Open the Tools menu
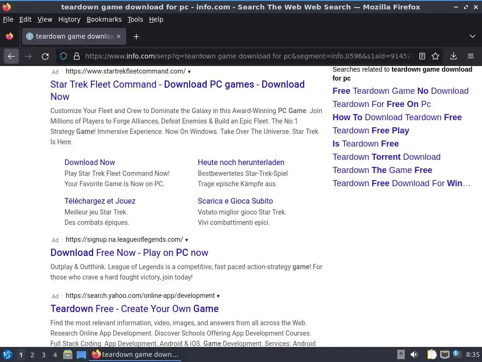The height and width of the screenshot is (362, 482). pyautogui.click(x=135, y=19)
